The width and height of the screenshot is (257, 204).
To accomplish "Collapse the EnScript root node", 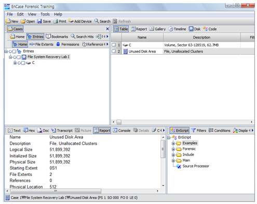I will click(169, 137).
